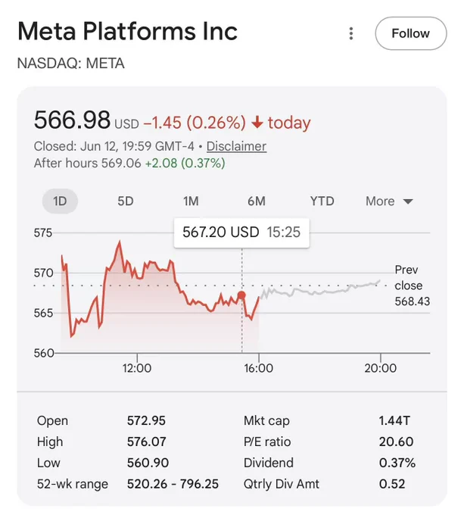Click the Mkt cap value 1.44T
The image size is (464, 515).
tap(394, 421)
